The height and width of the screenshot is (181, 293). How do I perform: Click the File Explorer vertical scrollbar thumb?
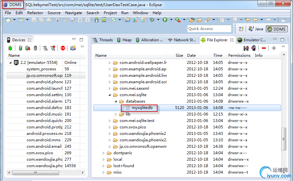coord(284,139)
